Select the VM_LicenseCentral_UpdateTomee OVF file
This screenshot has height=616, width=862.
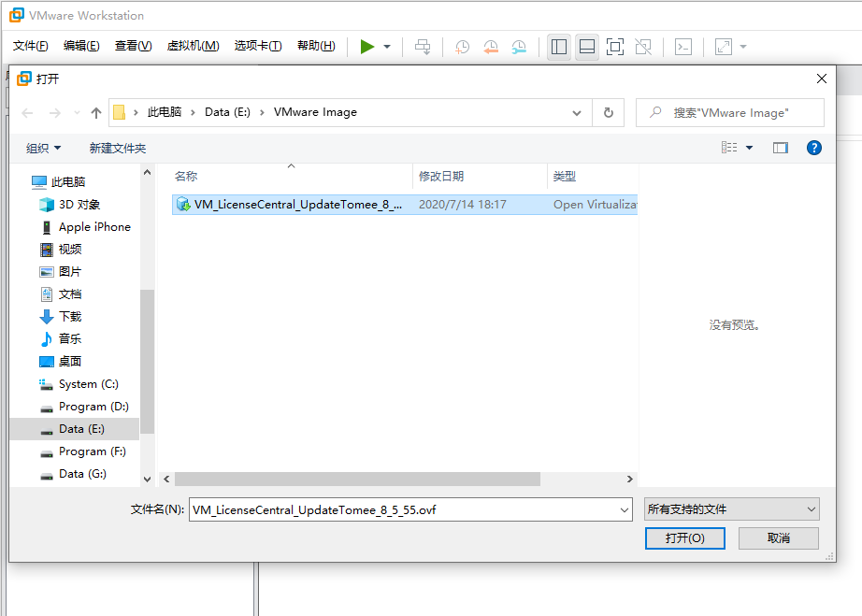(x=405, y=205)
